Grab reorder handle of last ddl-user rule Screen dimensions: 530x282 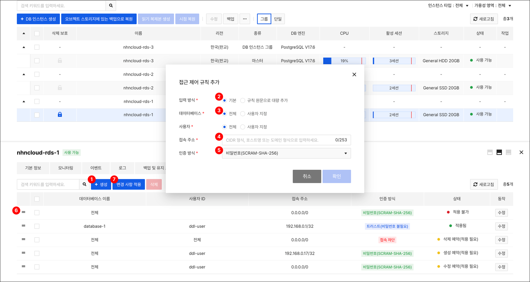[23, 266]
